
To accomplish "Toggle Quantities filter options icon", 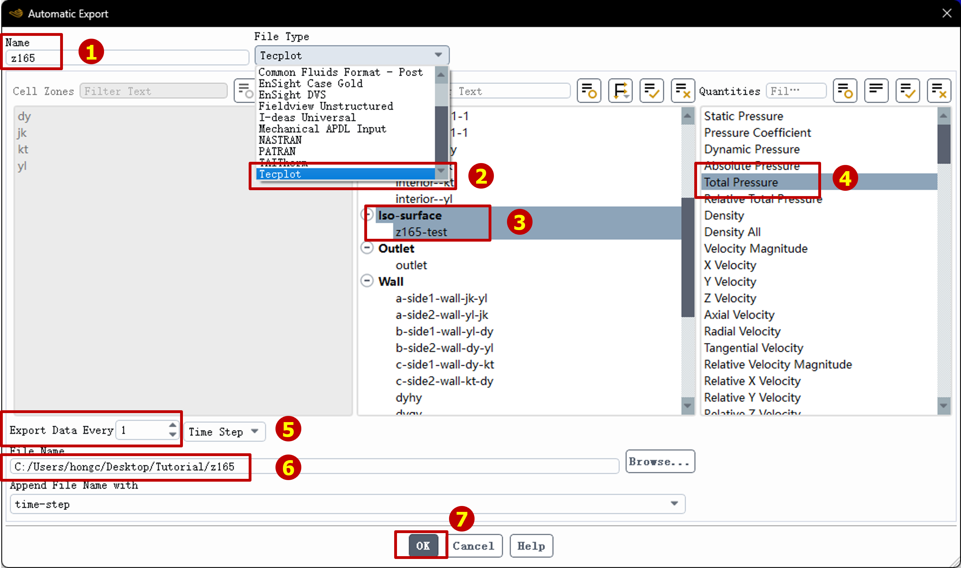I will pyautogui.click(x=845, y=91).
